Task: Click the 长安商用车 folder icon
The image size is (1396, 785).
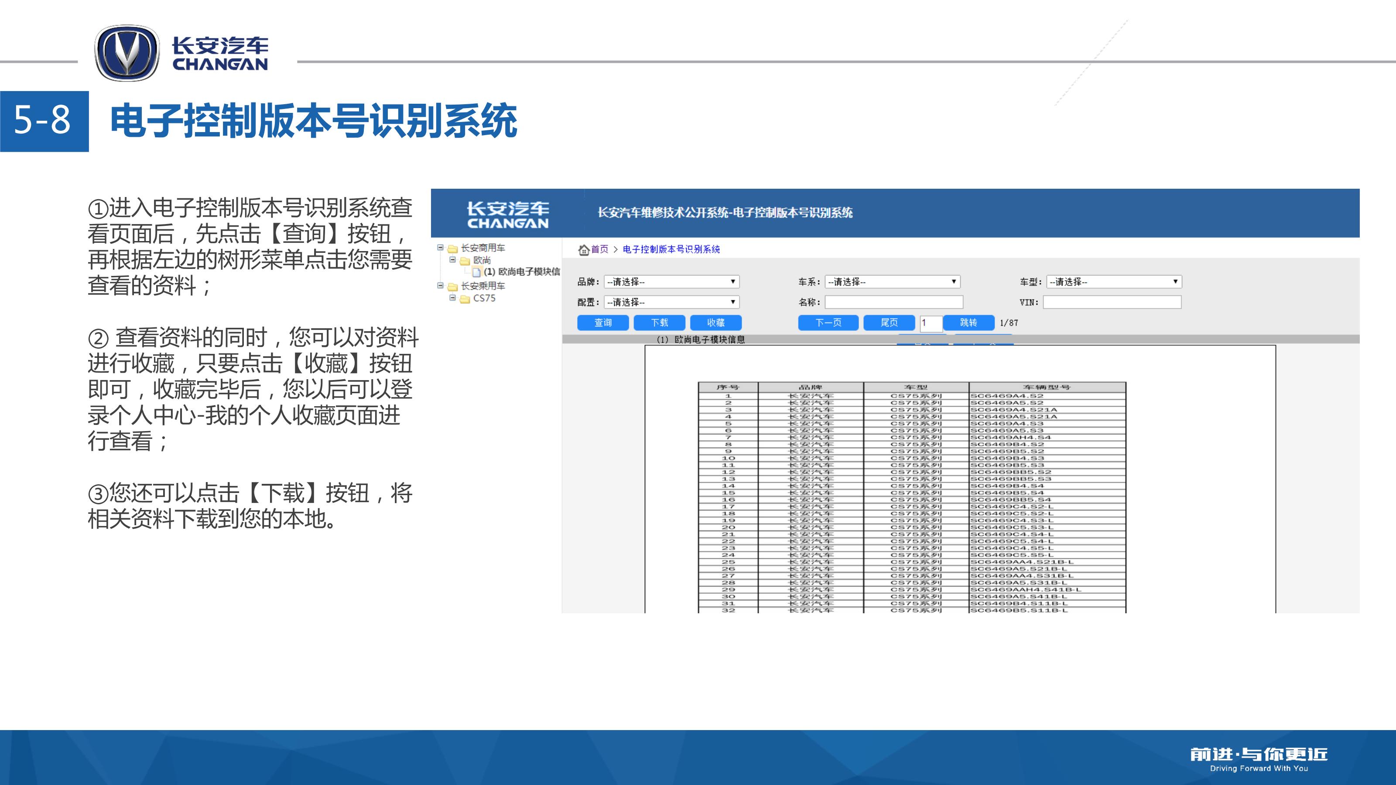Action: (452, 248)
